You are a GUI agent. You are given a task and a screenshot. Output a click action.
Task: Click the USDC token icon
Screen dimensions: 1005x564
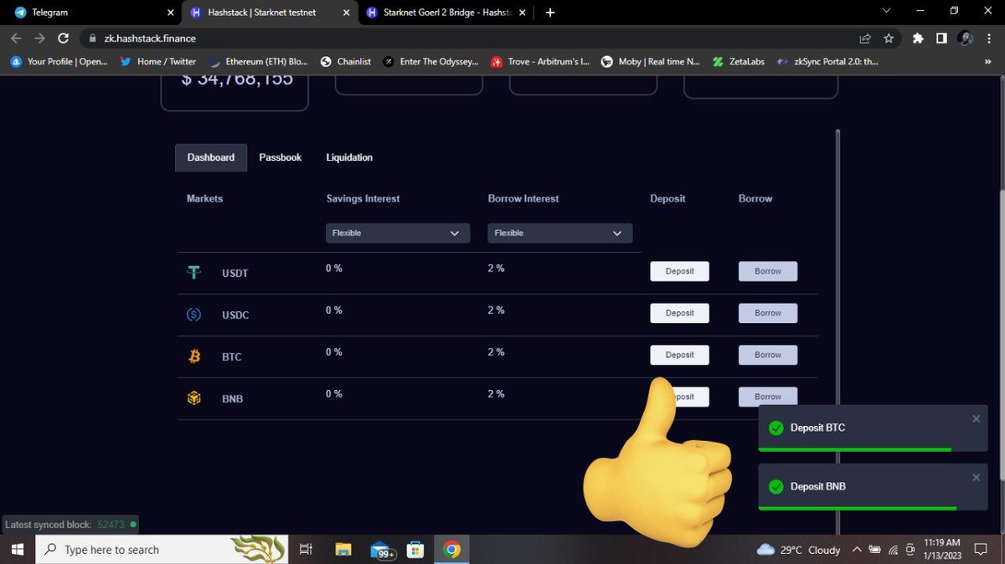(x=194, y=315)
